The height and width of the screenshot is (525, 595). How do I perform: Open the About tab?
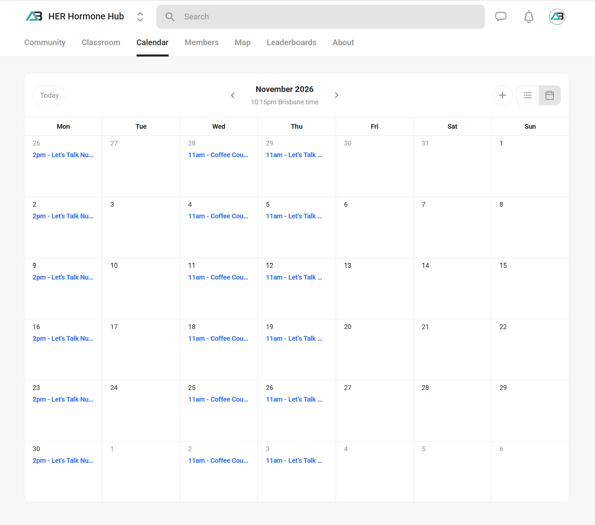[343, 42]
